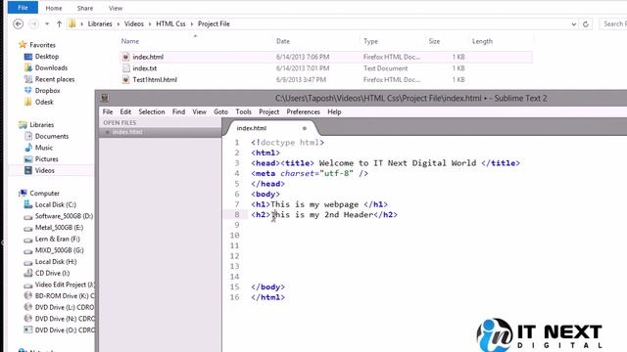This screenshot has width=627, height=352.
Task: Open the recent locations dropdown arrow
Action: pyautogui.click(x=47, y=23)
